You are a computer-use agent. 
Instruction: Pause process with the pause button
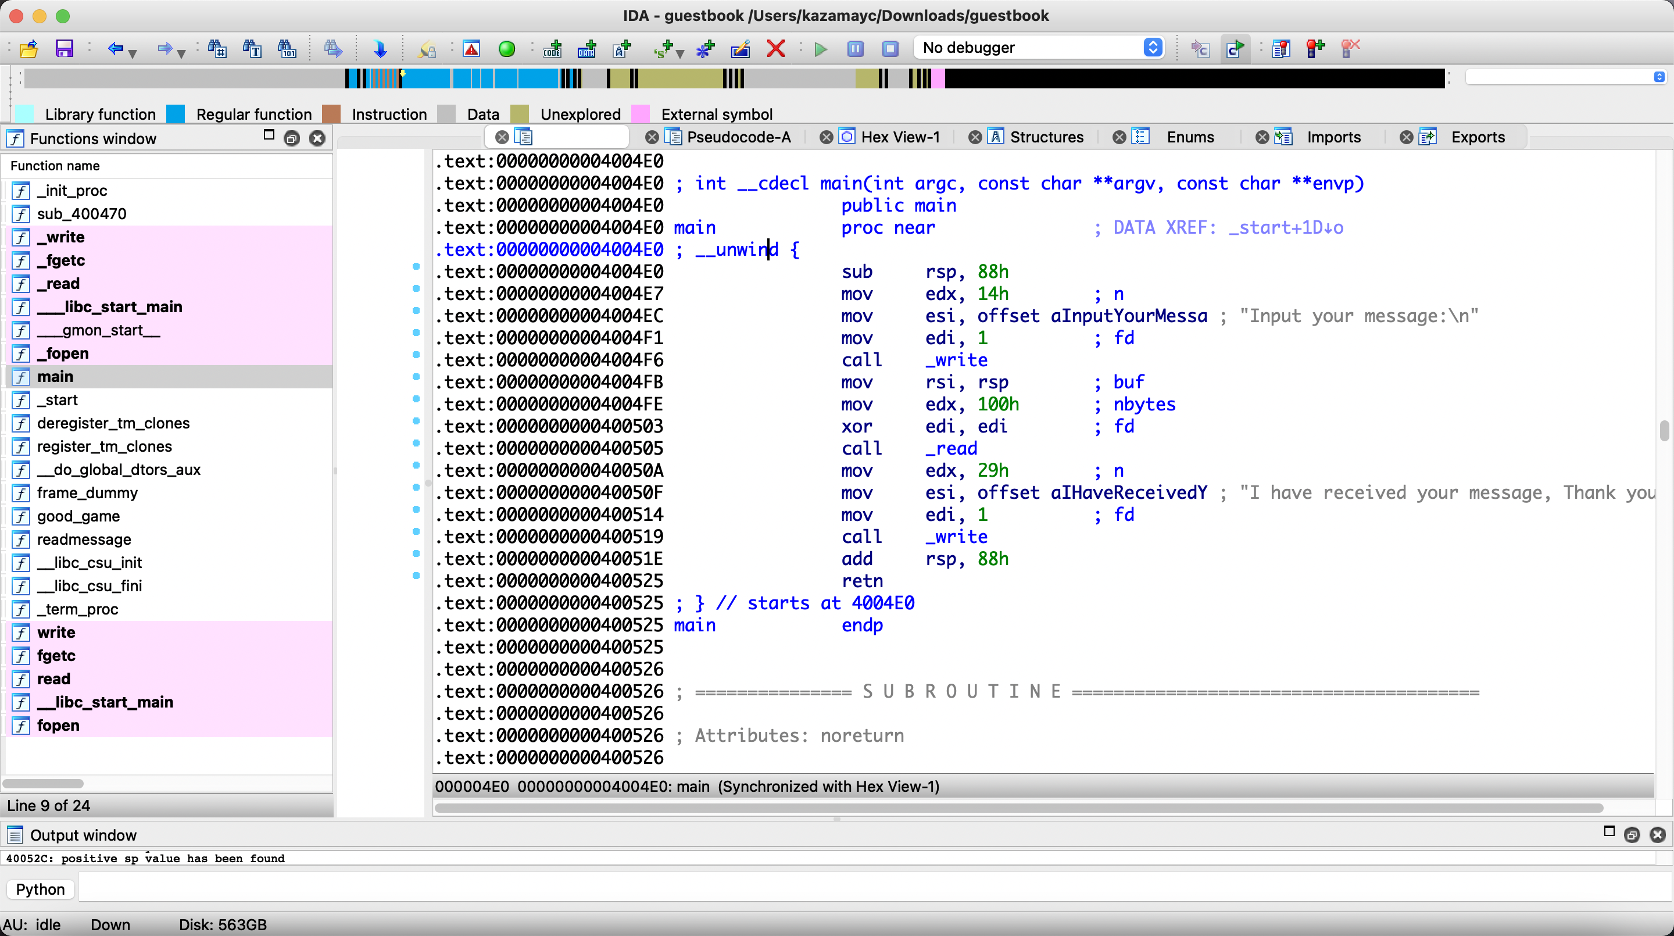coord(856,48)
